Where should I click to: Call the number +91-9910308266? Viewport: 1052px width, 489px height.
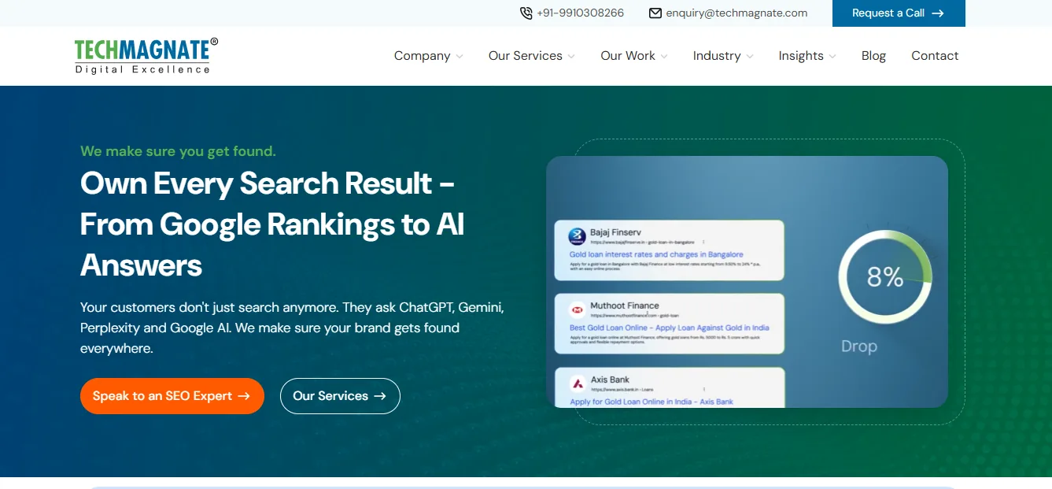581,13
